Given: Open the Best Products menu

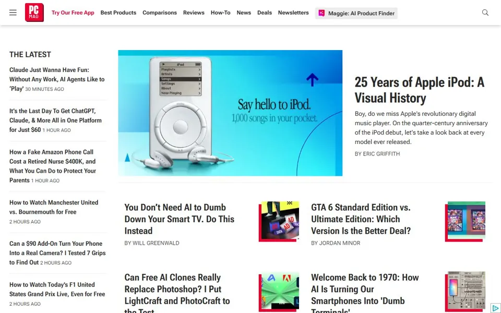Looking at the screenshot, I should pos(118,13).
